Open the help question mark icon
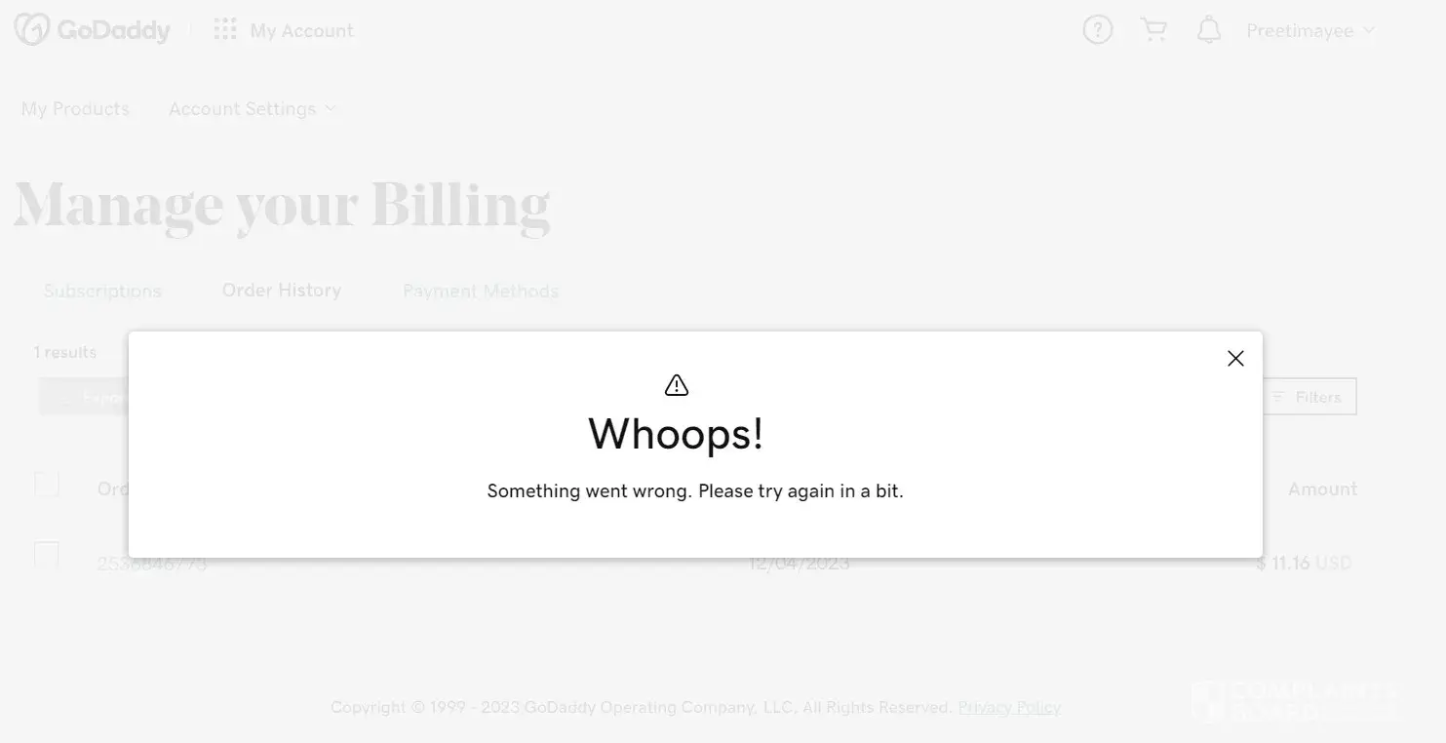Image resolution: width=1446 pixels, height=743 pixels. click(x=1098, y=30)
